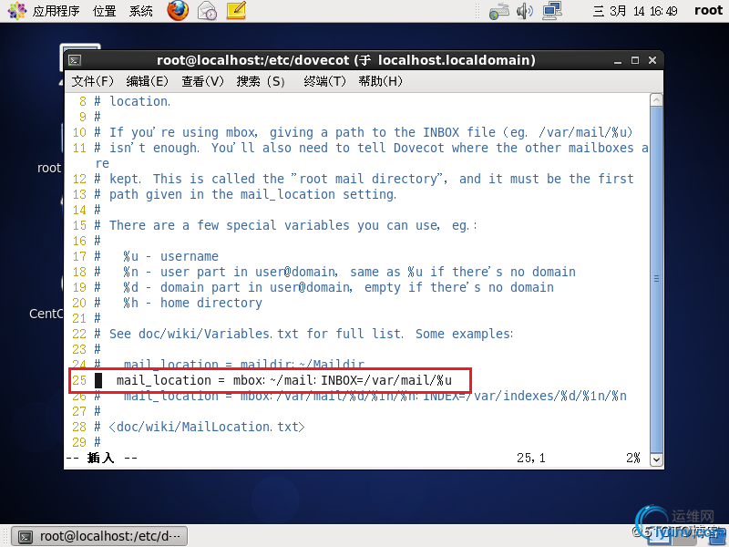
Task: Click the '25,1' cursor position indicator
Action: [x=531, y=459]
